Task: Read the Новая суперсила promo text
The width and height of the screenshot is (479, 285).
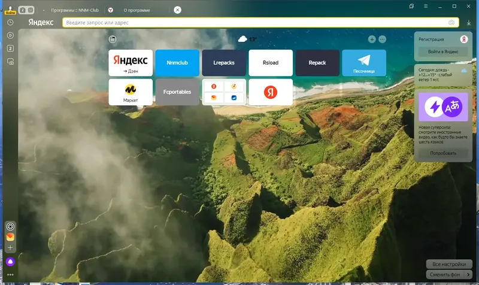Action: (443, 134)
